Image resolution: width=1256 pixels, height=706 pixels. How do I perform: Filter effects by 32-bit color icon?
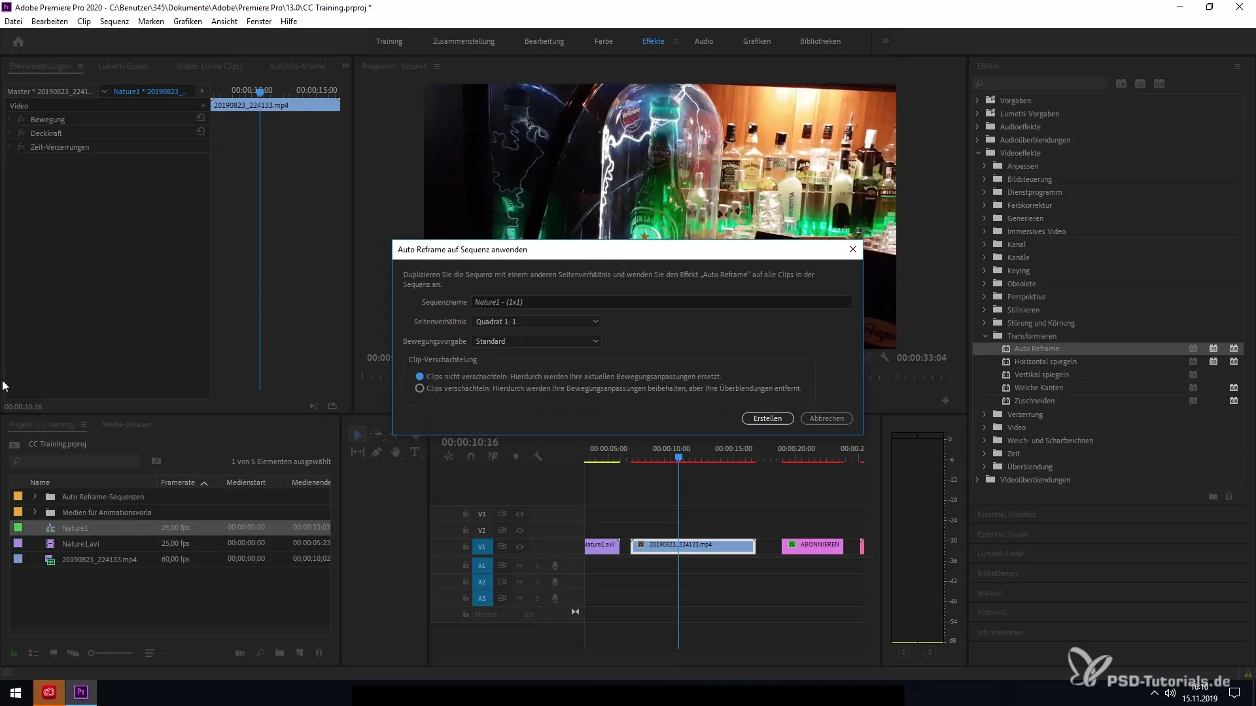click(1140, 84)
